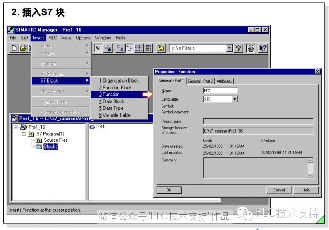Click the Online view toolbar icon
This screenshot has width=329, height=230.
[98, 48]
